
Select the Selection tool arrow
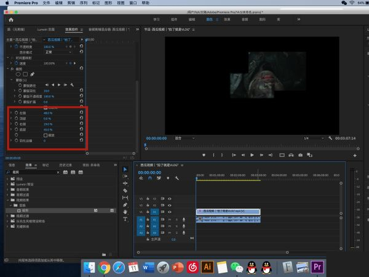point(125,169)
